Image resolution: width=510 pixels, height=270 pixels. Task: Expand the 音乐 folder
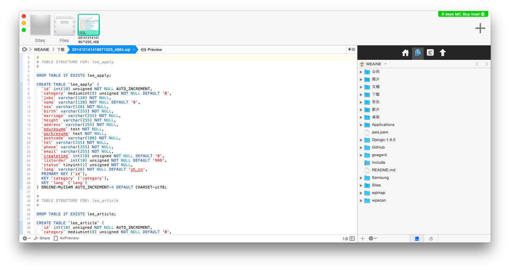click(361, 102)
